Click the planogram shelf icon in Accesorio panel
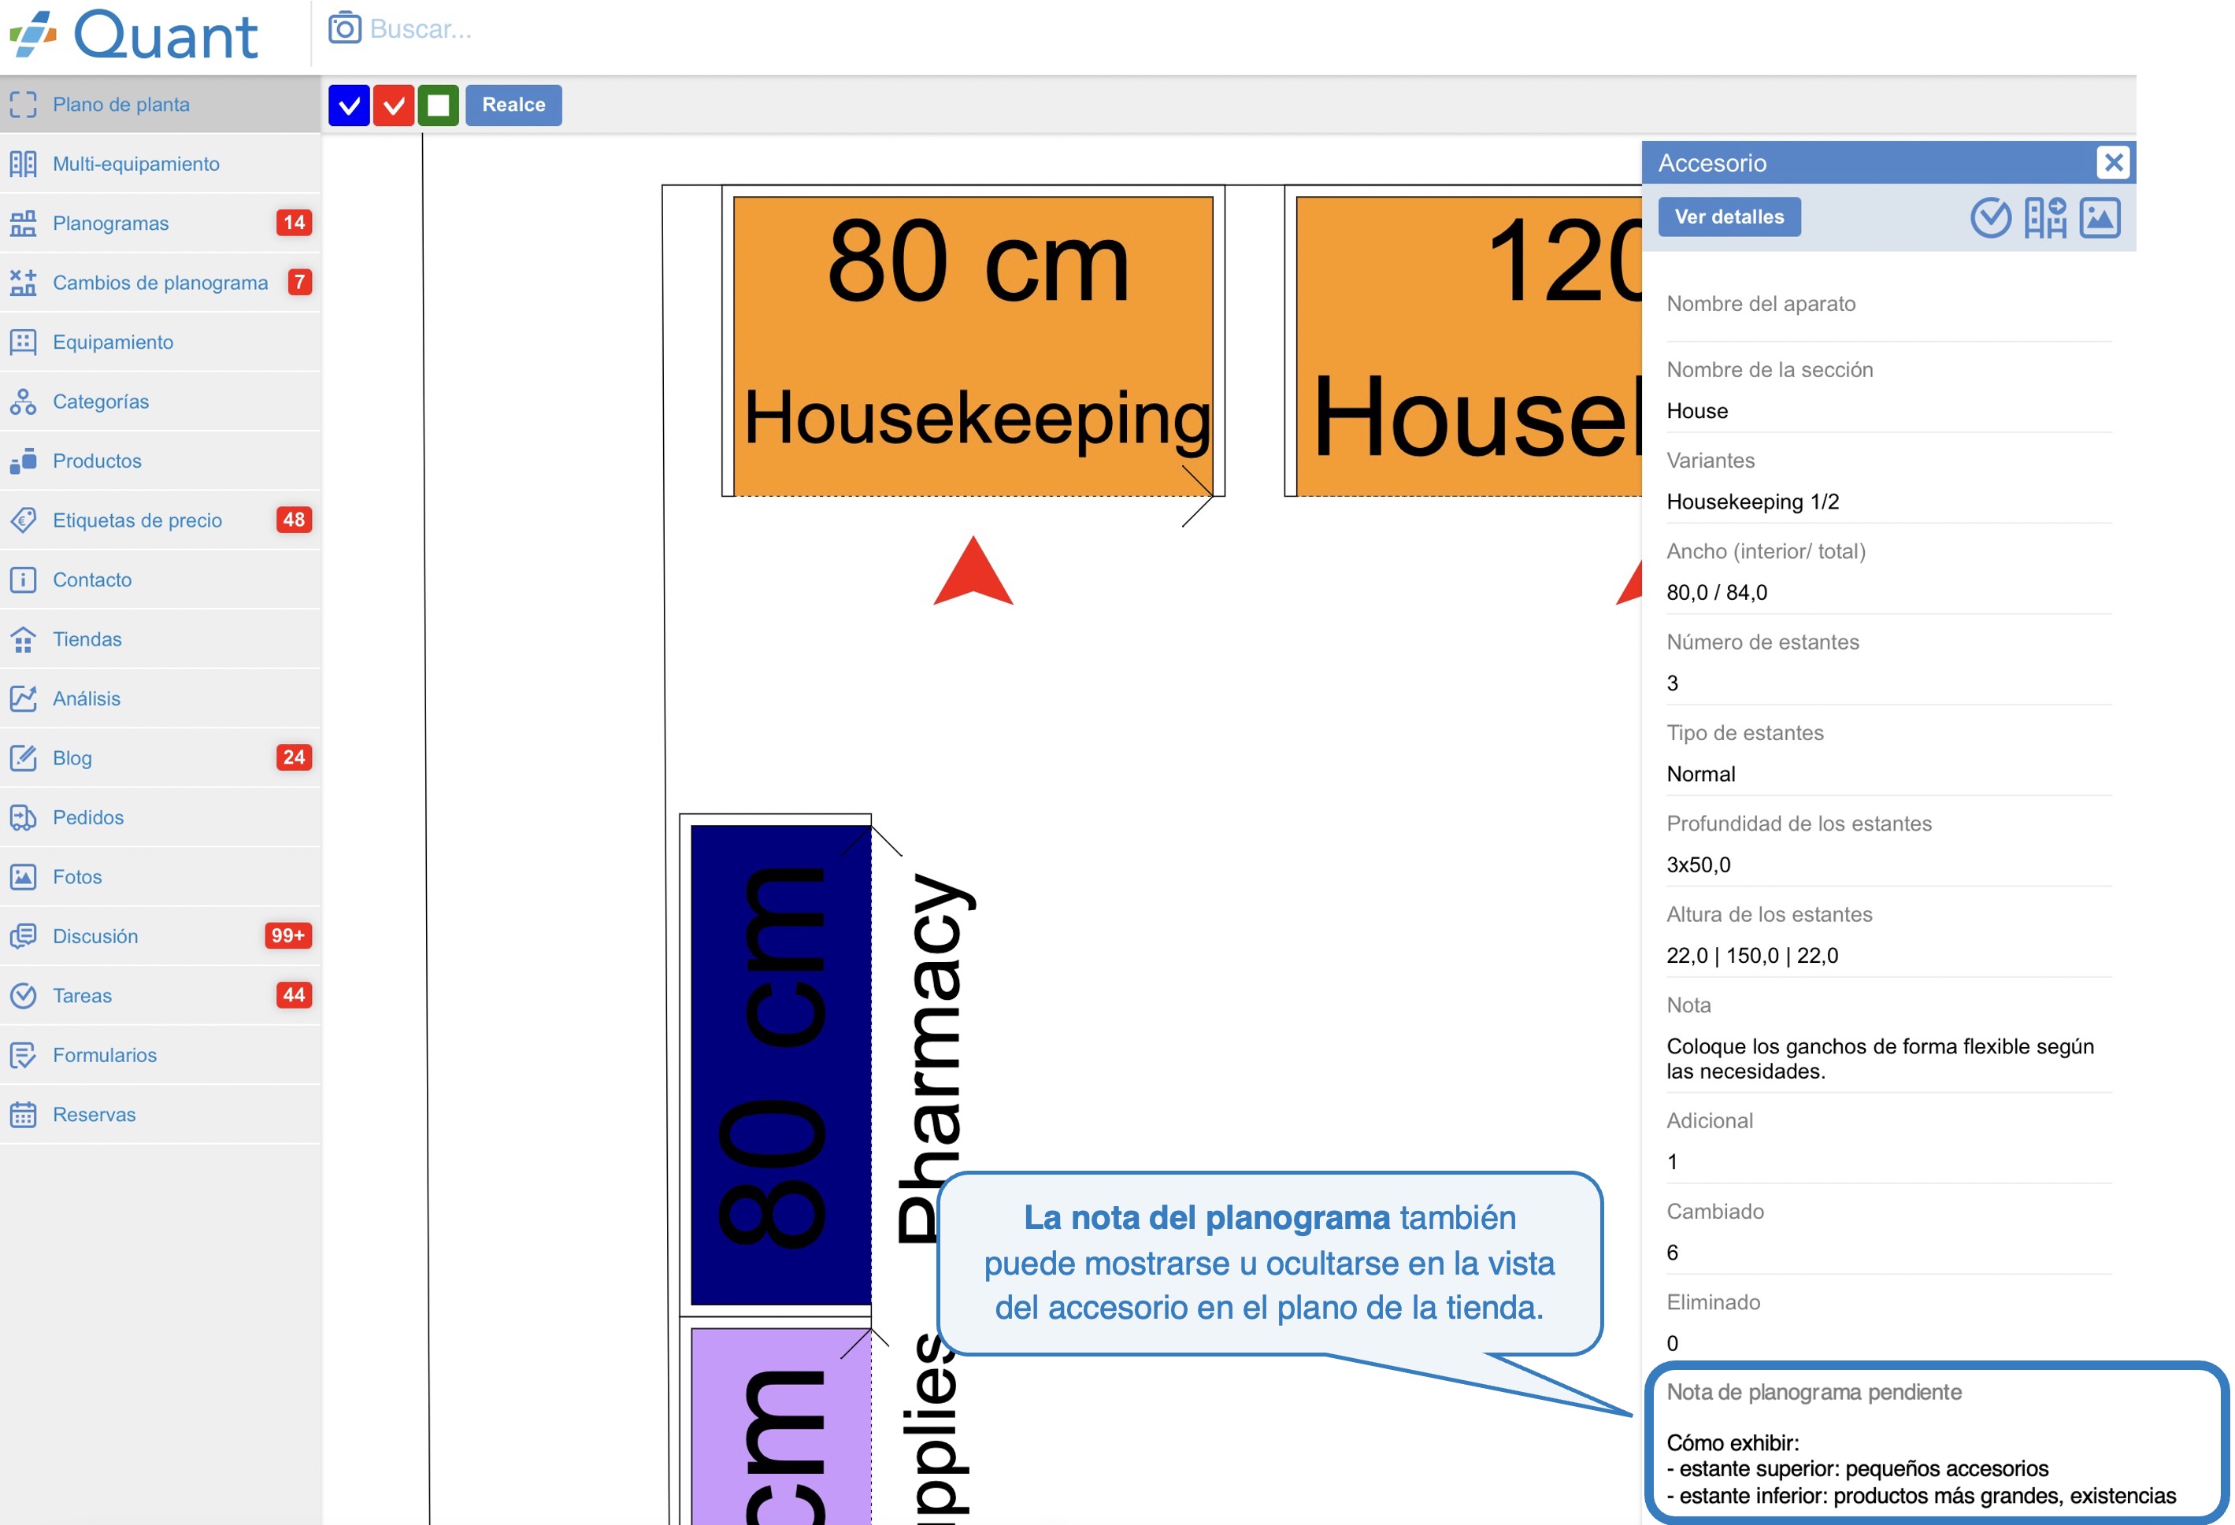The height and width of the screenshot is (1525, 2235). 2045,217
